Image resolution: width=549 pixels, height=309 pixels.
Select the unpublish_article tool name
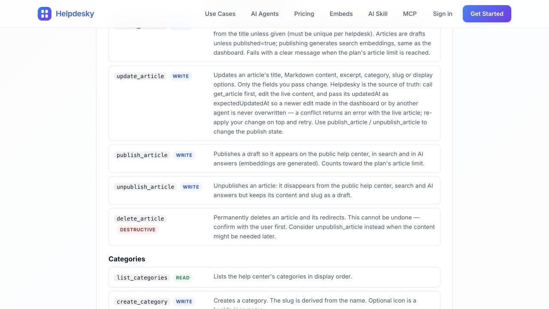point(145,187)
